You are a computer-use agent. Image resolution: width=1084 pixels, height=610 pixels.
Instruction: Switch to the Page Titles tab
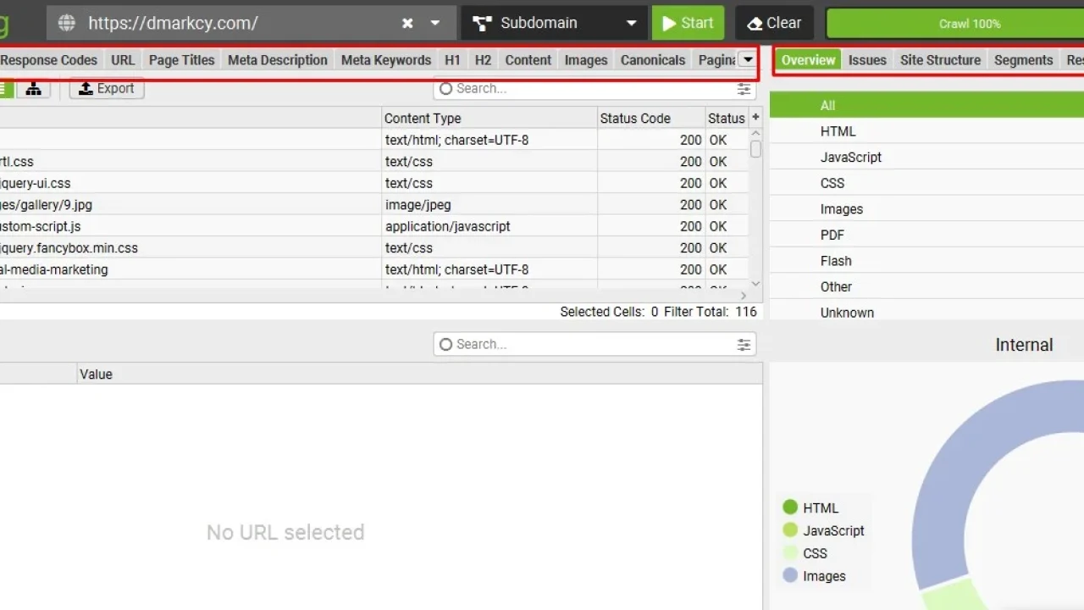point(181,60)
